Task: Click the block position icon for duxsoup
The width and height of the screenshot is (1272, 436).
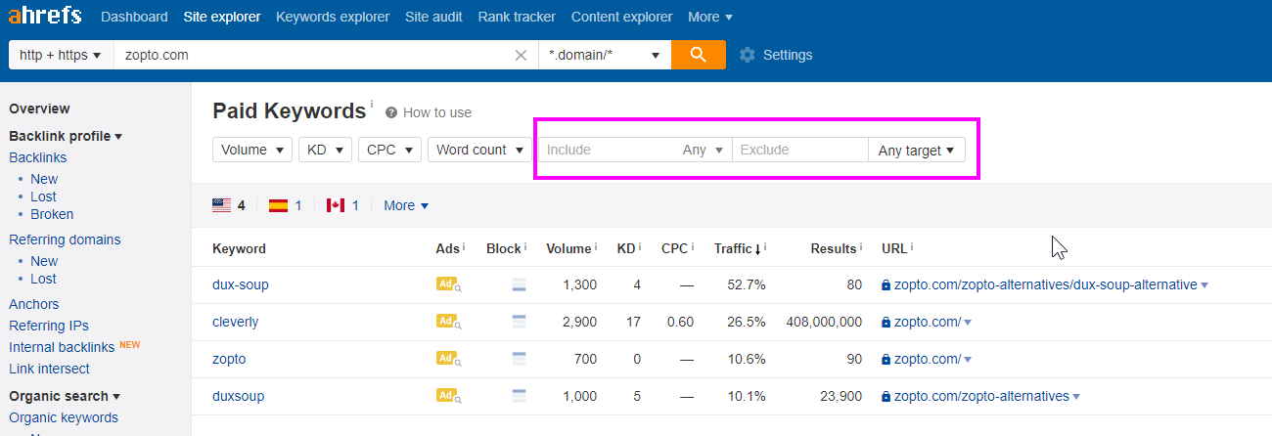Action: pyautogui.click(x=520, y=396)
